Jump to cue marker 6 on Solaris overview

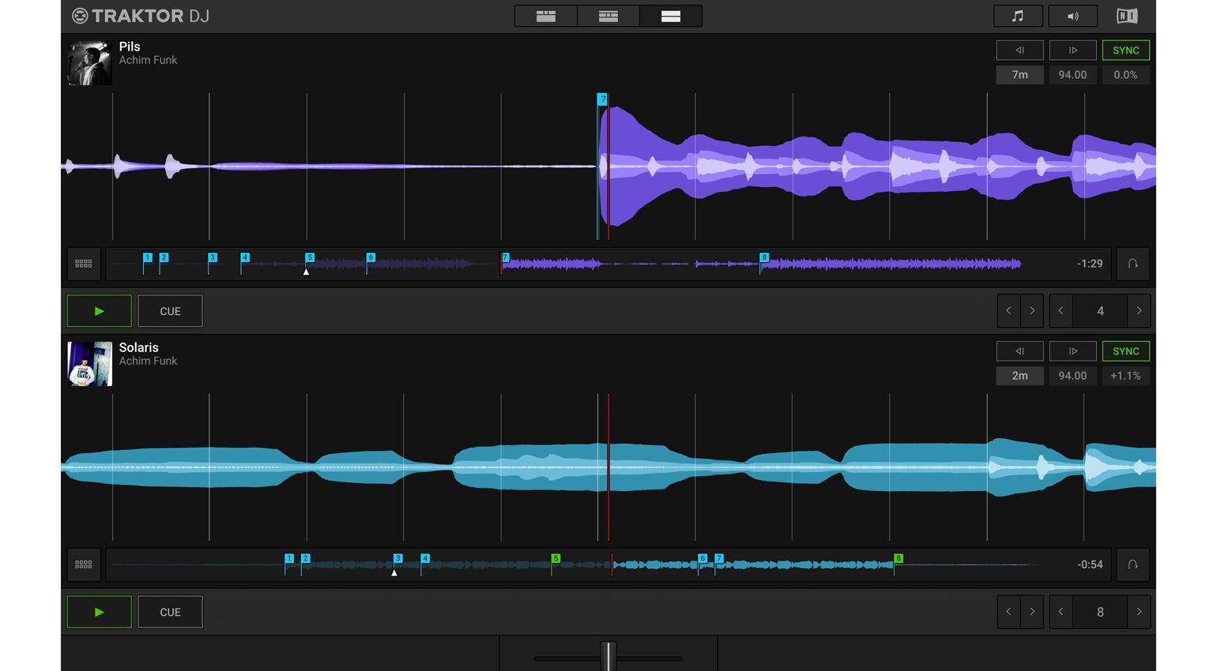coord(703,558)
